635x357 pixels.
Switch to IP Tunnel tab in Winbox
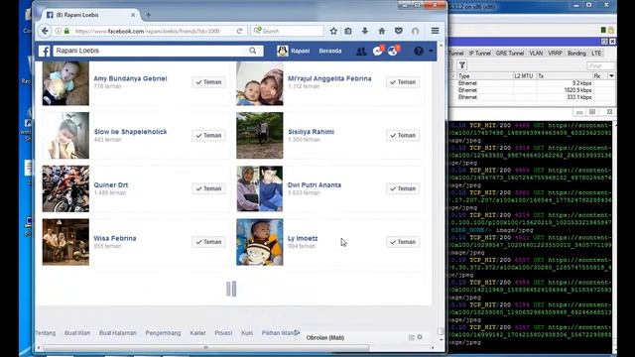[x=479, y=53]
